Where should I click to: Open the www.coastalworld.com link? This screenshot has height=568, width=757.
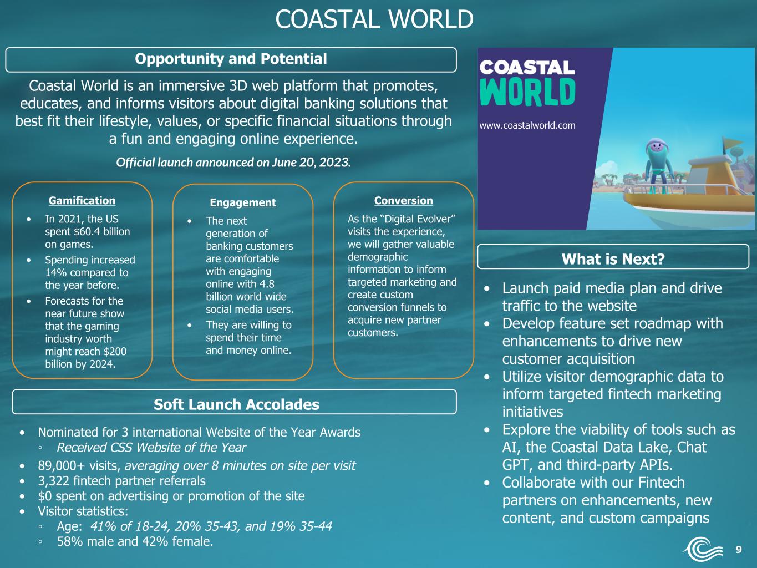pos(527,125)
